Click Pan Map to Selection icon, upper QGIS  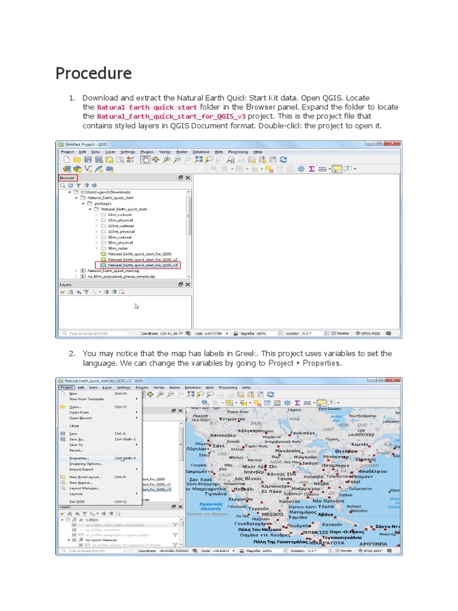click(x=156, y=159)
